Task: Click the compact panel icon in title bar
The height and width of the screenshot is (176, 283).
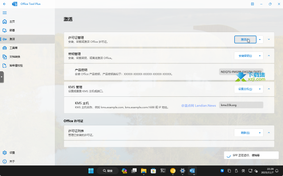Action: 252,4
